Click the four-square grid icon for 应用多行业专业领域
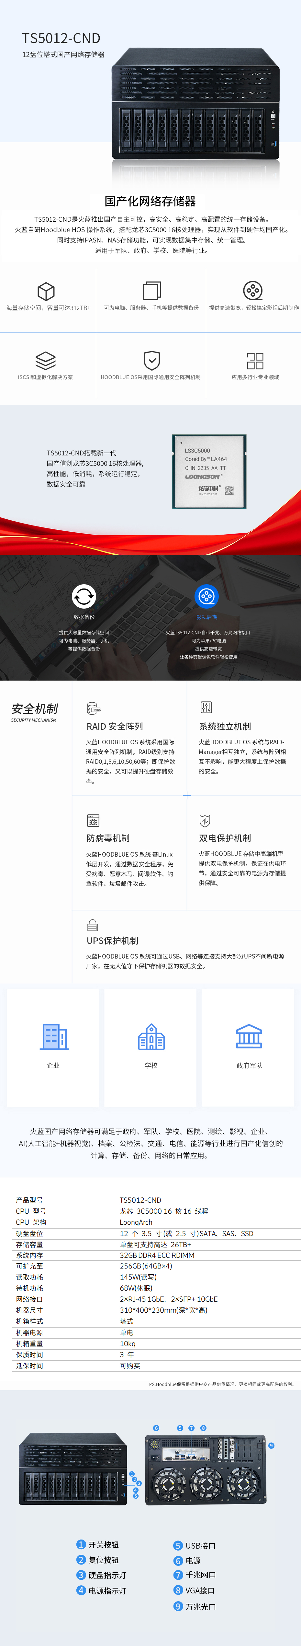 click(255, 361)
